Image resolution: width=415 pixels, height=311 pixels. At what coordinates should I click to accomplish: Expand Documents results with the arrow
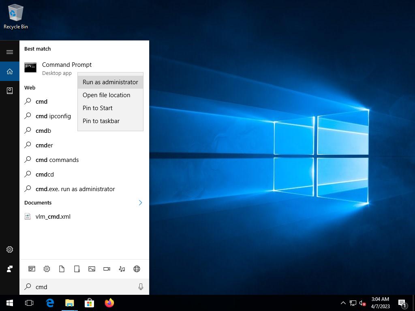tap(140, 202)
